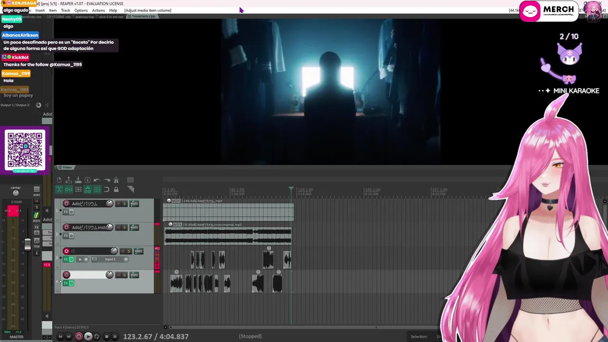Viewport: 608px width, 342px height.
Task: Click the transport Stop button
Action: 106,336
